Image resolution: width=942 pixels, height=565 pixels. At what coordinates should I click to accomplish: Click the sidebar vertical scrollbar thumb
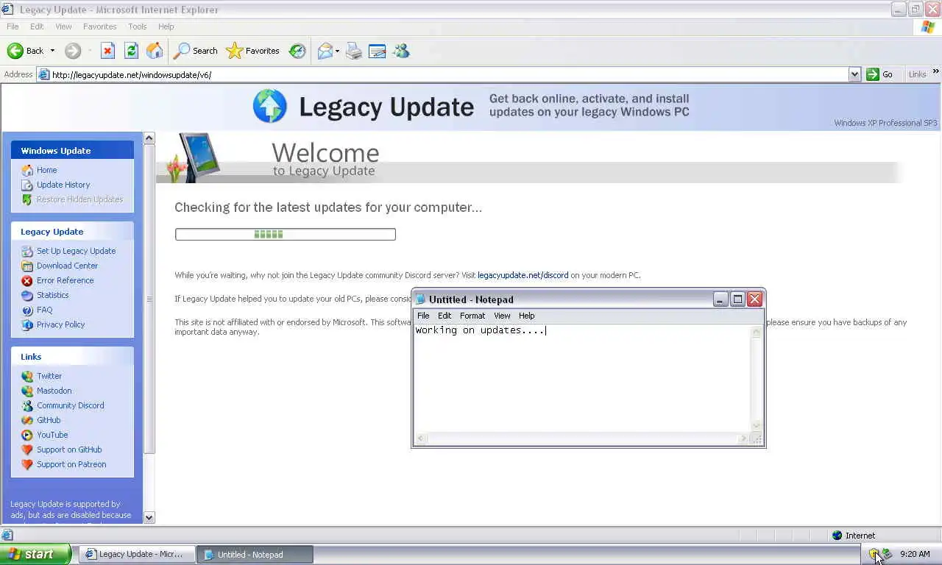tap(149, 299)
